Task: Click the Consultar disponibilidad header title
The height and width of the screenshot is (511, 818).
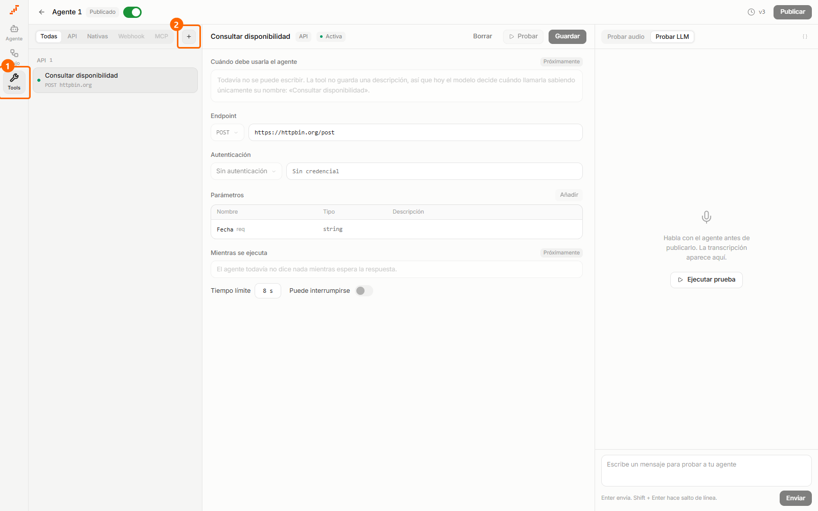Action: (251, 36)
